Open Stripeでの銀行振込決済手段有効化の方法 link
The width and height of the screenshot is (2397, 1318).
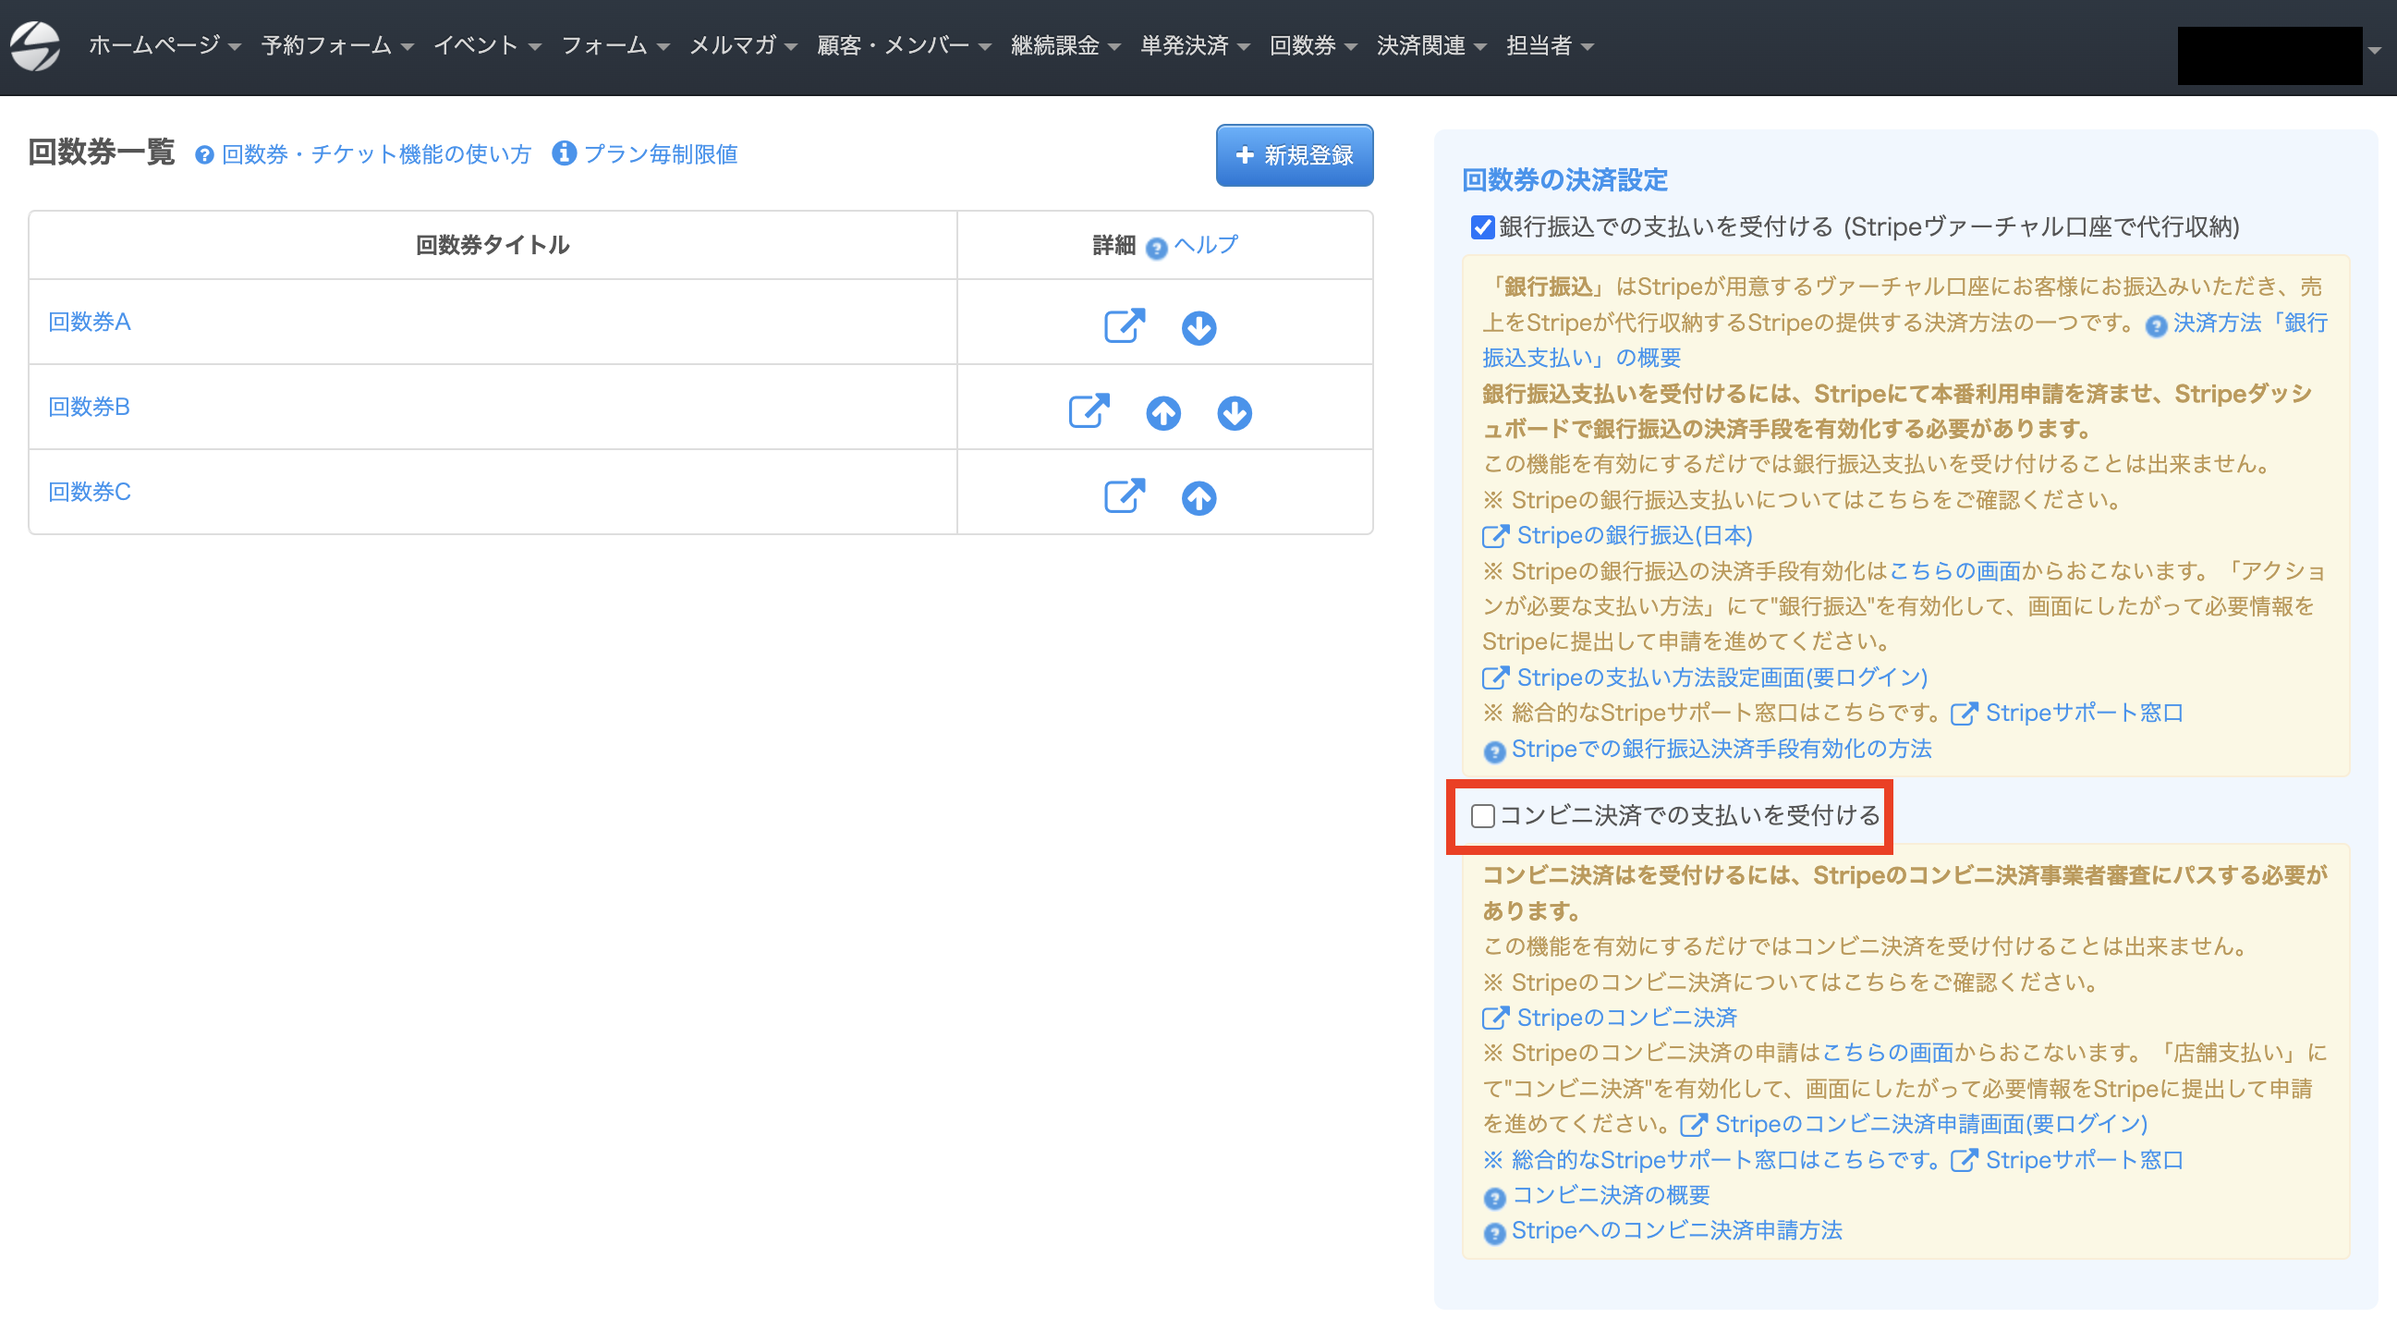click(1722, 749)
